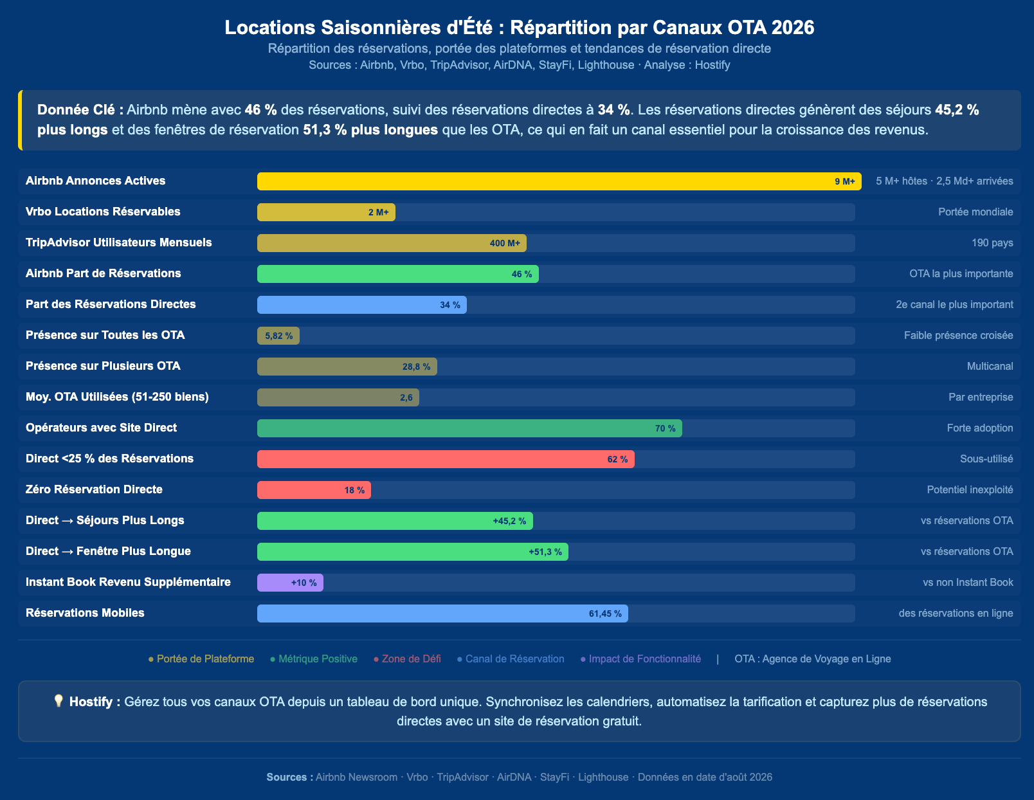Click the 'vs non Instant Book' note
The height and width of the screenshot is (800, 1034).
[968, 582]
